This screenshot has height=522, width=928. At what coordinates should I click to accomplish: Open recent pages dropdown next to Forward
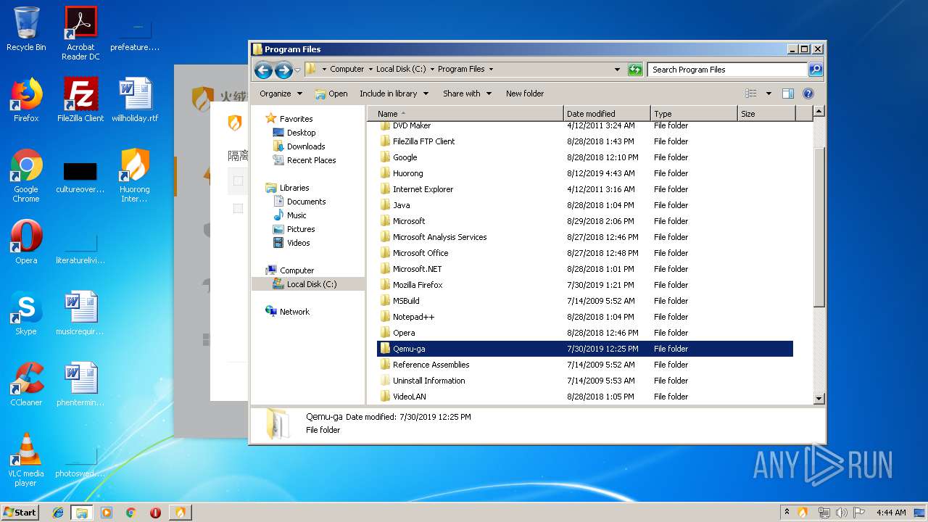coord(297,70)
